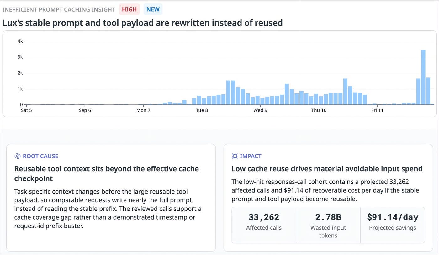Click the "Wed 9" x-axis label
The image size is (439, 255).
260,110
